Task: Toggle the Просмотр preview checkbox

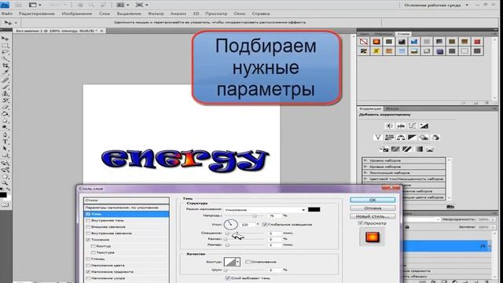Action: point(361,223)
